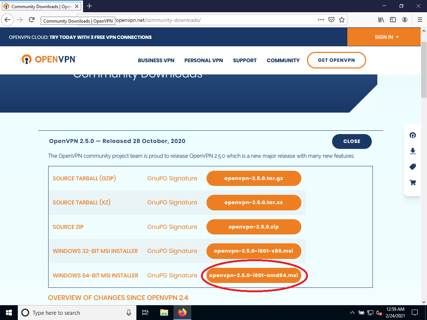The width and height of the screenshot is (427, 320).
Task: Click the Type here to search box
Action: tap(77, 313)
